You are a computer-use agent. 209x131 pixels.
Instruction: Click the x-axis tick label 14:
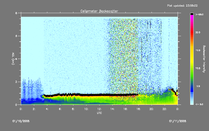112,109
